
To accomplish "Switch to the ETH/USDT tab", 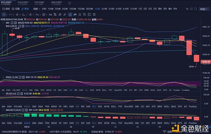I will [23, 3].
